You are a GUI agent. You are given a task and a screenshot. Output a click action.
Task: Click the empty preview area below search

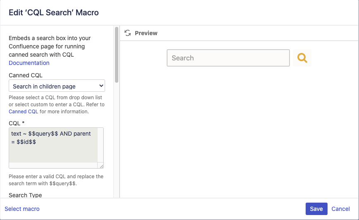pos(239,132)
